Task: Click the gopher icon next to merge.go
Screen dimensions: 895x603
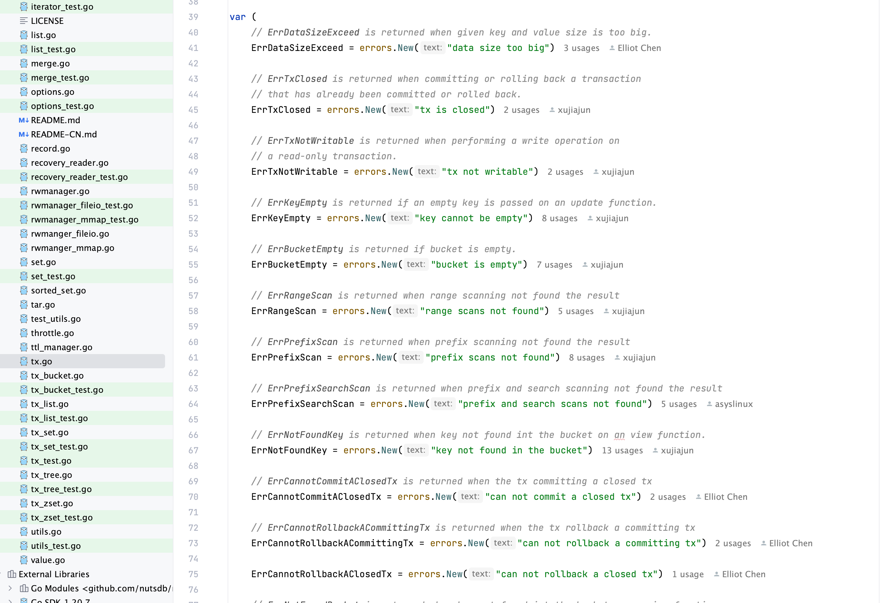Action: 24,63
